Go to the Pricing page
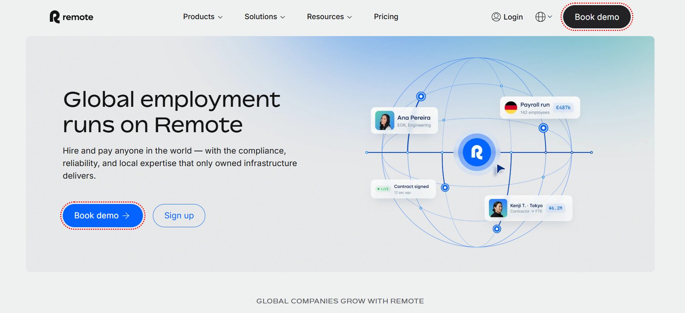Viewport: 685px width, 313px height. click(386, 17)
